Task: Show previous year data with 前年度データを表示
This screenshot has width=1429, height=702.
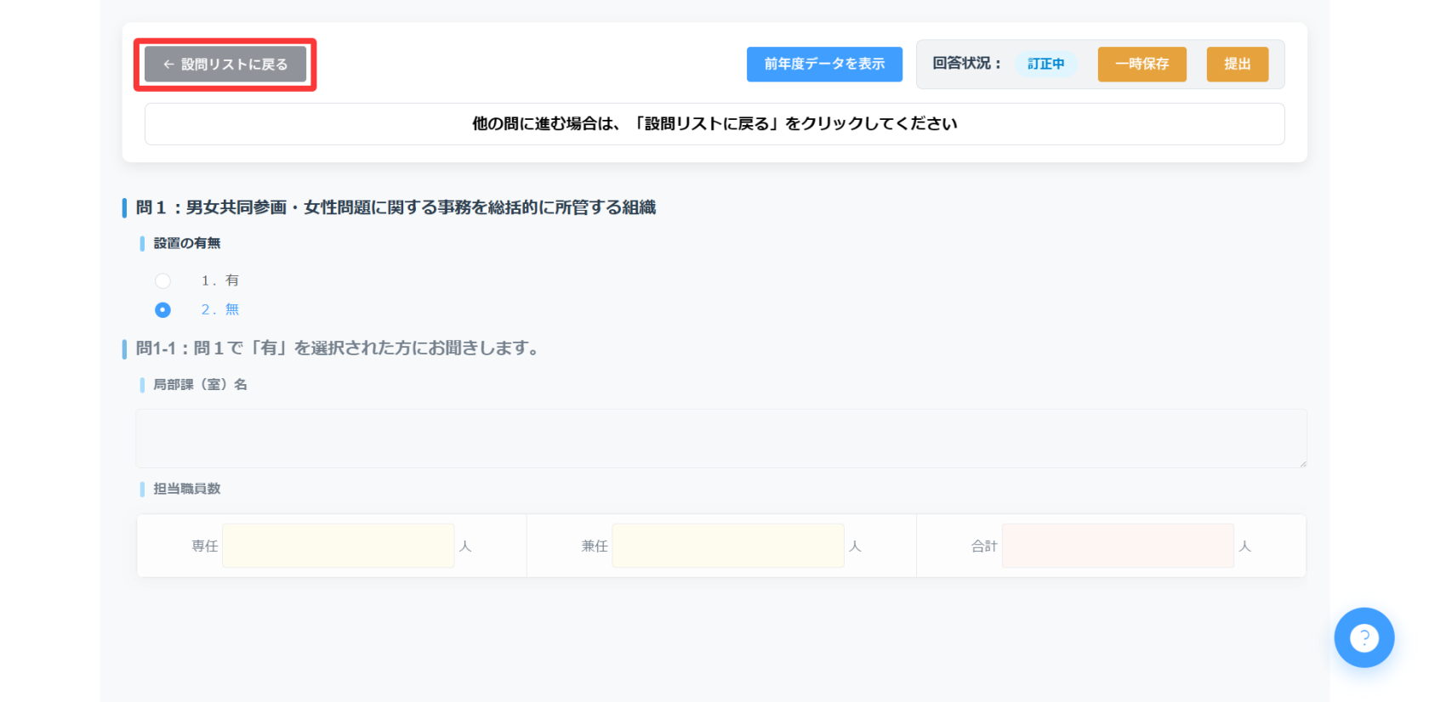Action: click(x=824, y=64)
